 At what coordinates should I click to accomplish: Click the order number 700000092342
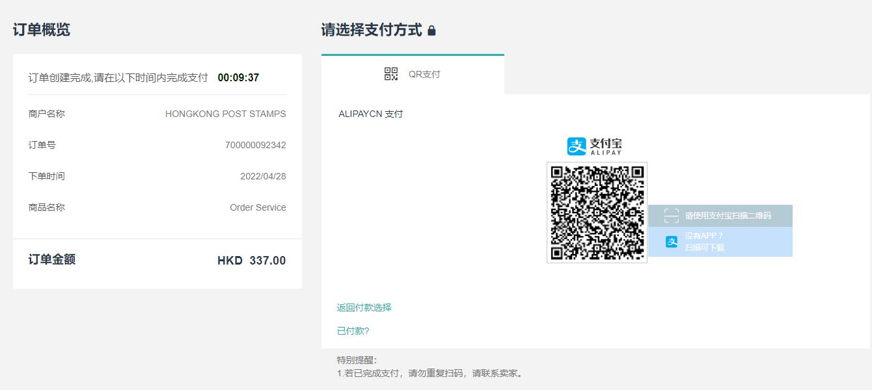coord(255,145)
